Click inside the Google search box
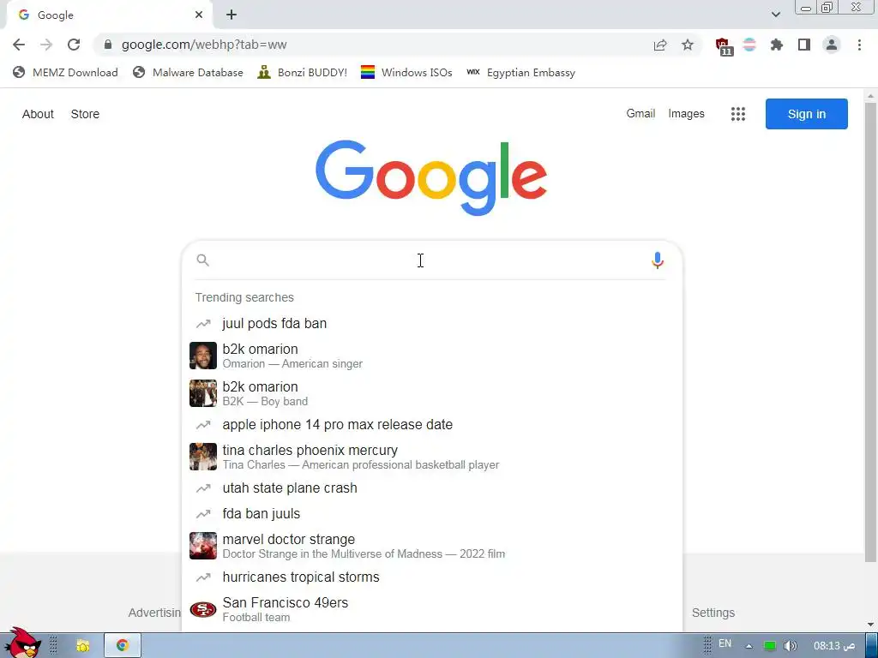 point(430,260)
